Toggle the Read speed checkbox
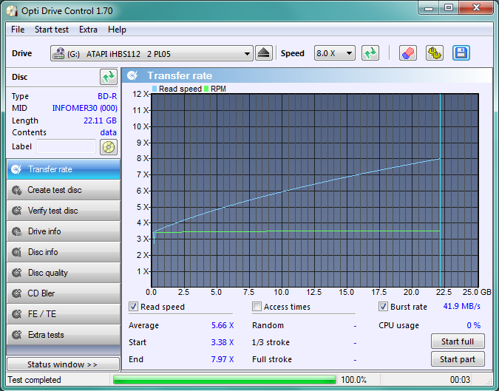499x391 pixels. [x=133, y=307]
